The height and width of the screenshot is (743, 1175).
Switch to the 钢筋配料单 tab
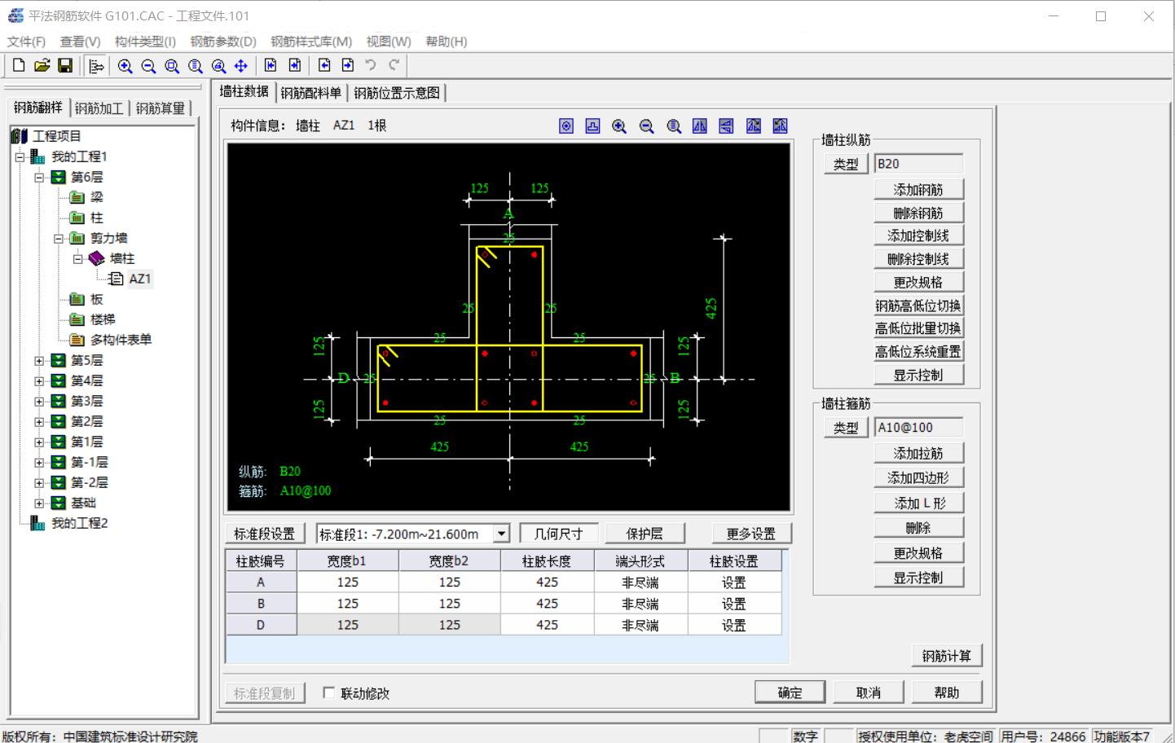point(310,92)
